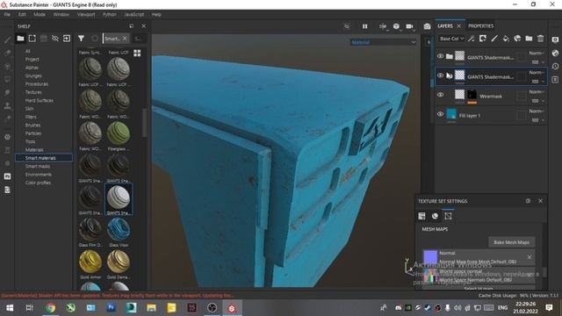Screen dimensions: 562x316
Task: Click the shelf import resources icon
Action: (x=67, y=39)
